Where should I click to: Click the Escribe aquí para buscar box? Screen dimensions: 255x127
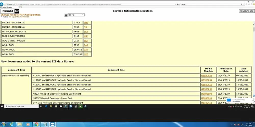click(x=21, y=106)
